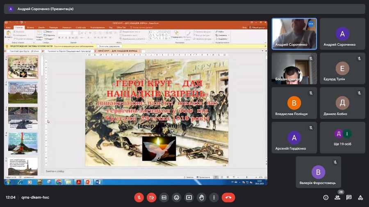Image resolution: width=369 pixels, height=207 pixels.
Task: Click the Chrome icon in Windows taskbar
Action: point(59,182)
